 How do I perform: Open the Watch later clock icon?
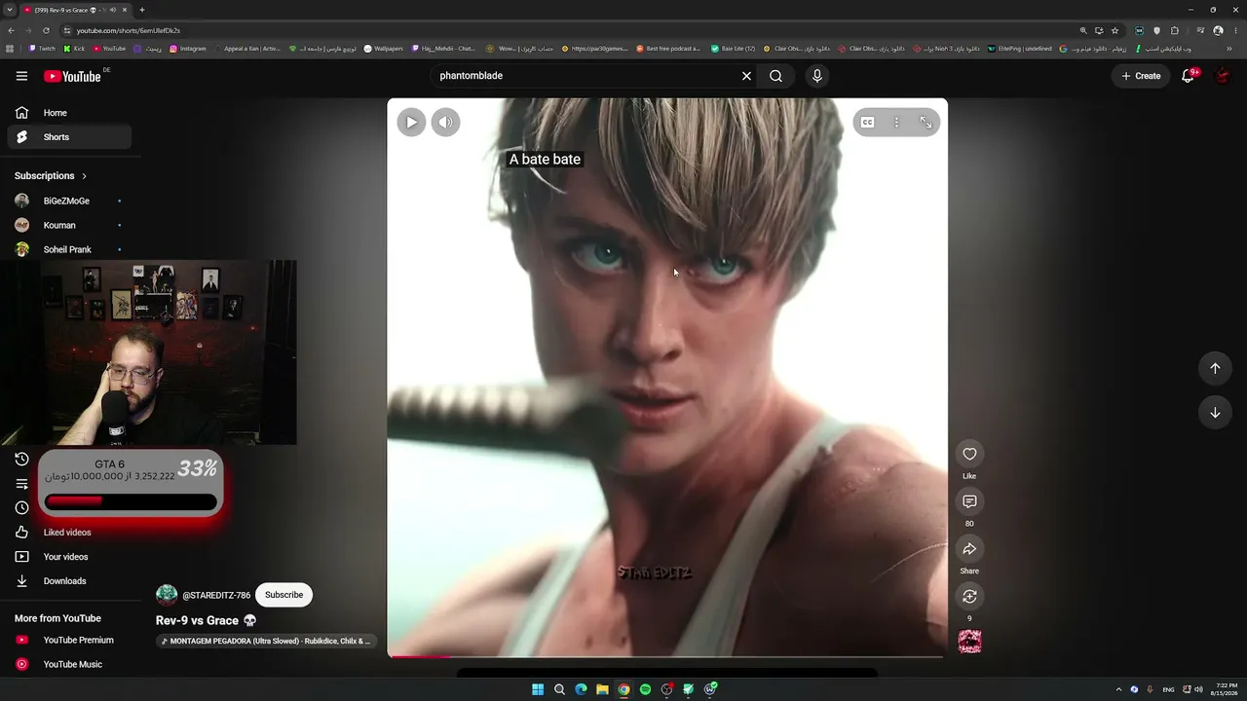pos(21,508)
